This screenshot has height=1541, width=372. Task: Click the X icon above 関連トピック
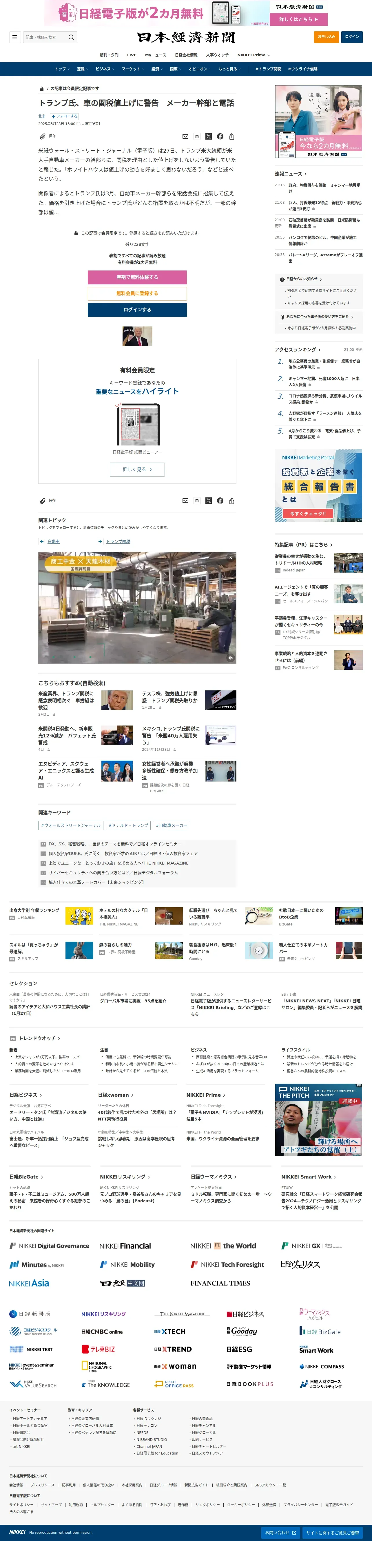208,501
